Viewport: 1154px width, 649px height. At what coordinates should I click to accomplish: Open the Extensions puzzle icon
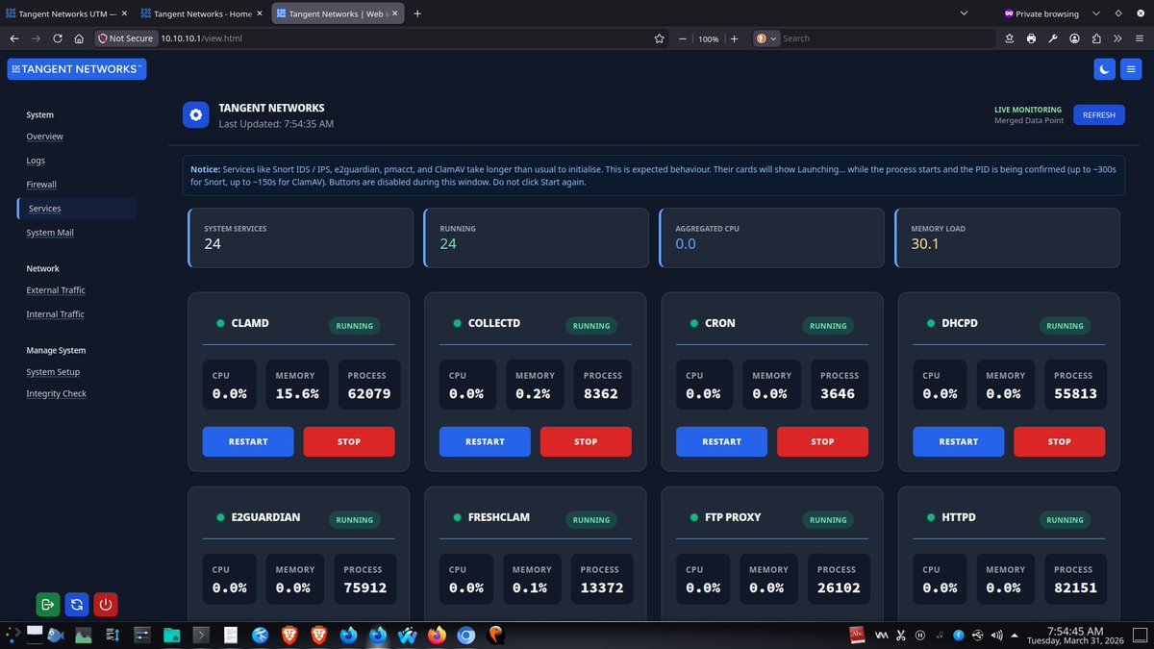click(1095, 38)
